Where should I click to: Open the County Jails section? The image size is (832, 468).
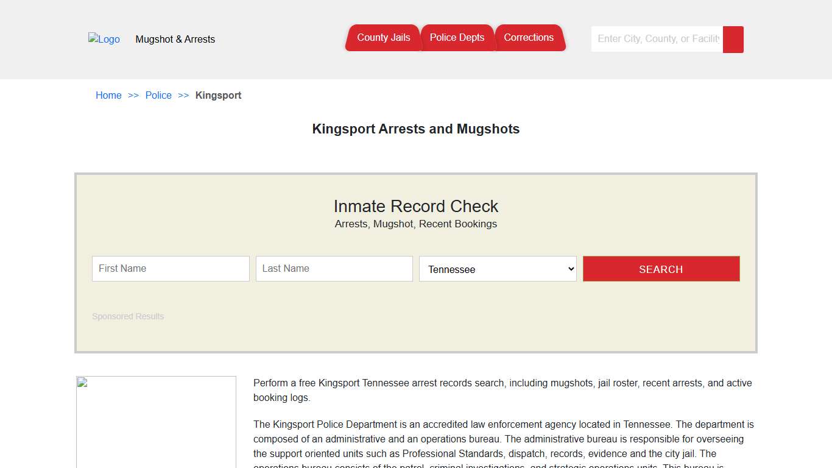(x=383, y=37)
